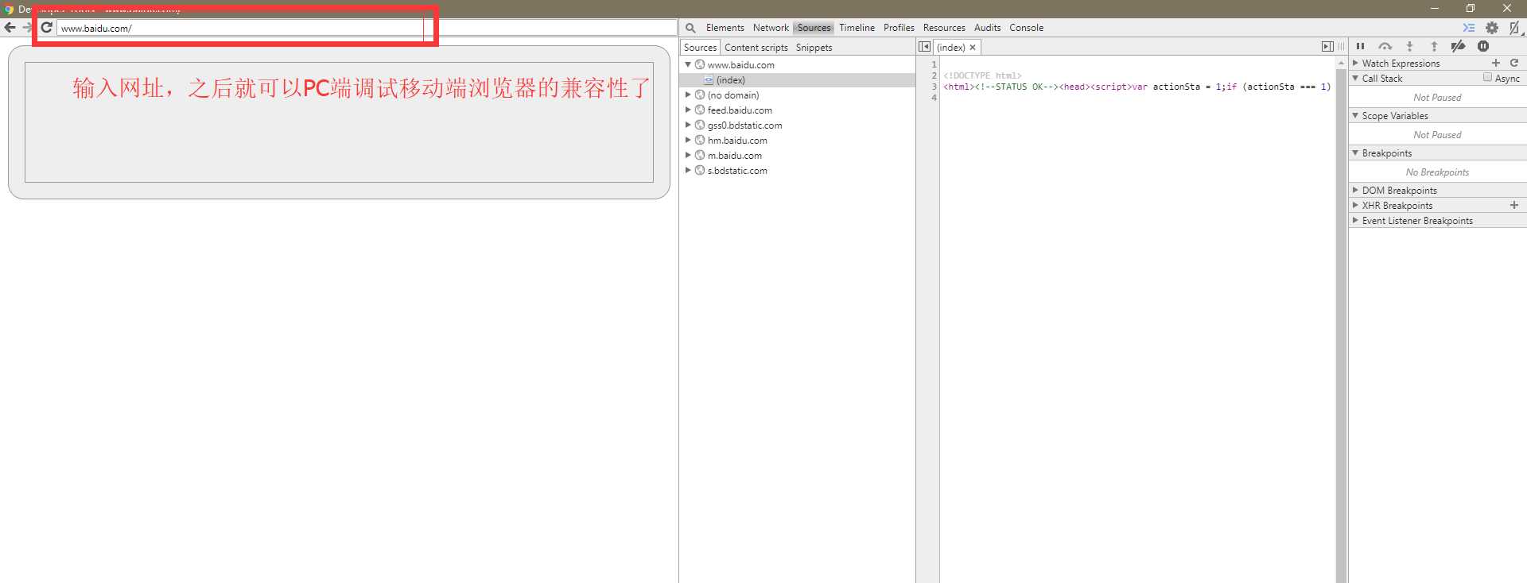Reload the page with the refresh icon
Screen dimensions: 1527x583
pyautogui.click(x=46, y=28)
